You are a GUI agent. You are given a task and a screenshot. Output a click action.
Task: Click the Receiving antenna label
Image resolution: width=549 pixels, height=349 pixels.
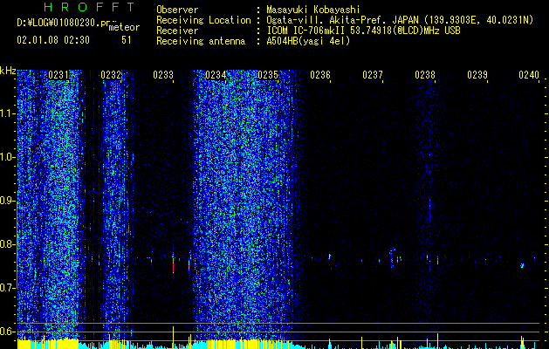(201, 41)
